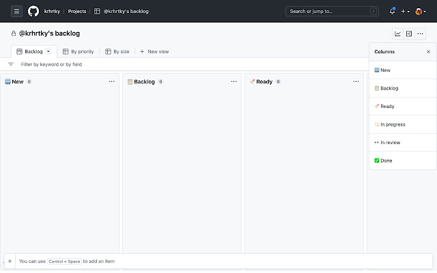This screenshot has width=437, height=273.
Task: Click the New view button
Action: point(154,51)
